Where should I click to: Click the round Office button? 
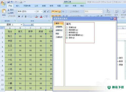(3, 3)
